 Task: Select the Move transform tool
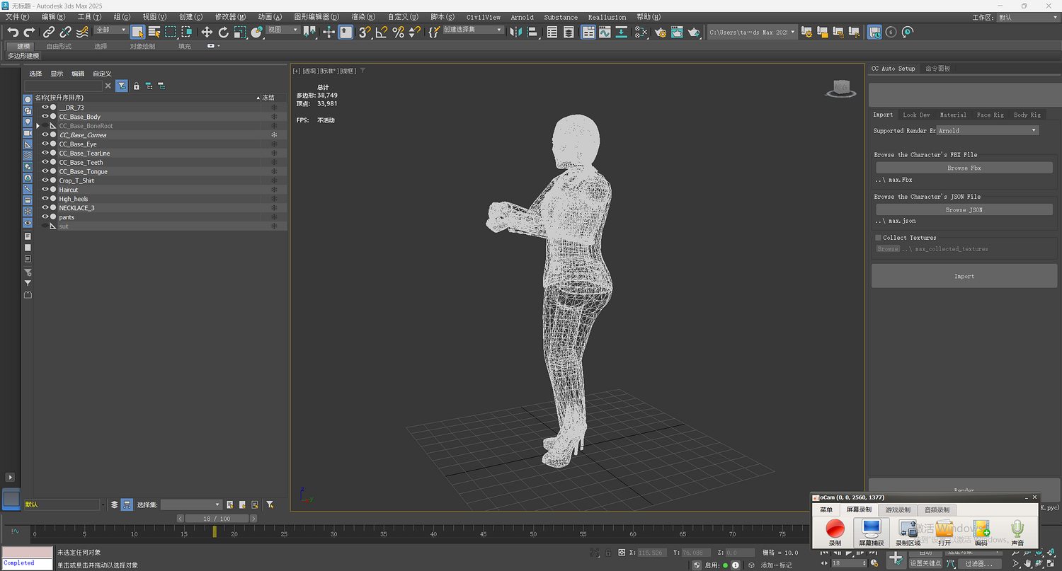coord(207,32)
